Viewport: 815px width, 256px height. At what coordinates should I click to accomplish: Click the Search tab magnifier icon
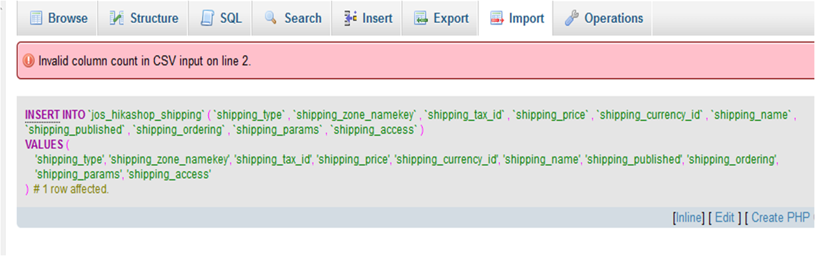coord(271,18)
